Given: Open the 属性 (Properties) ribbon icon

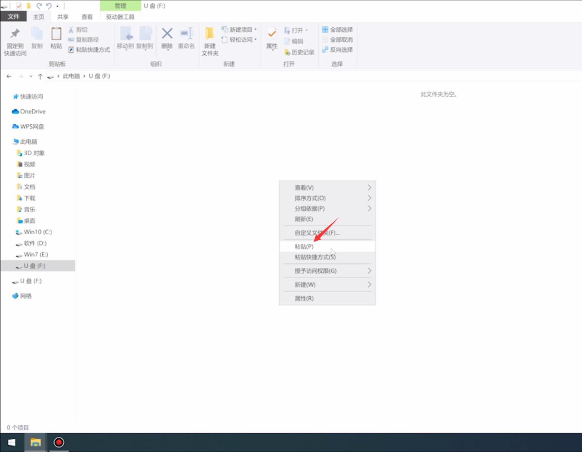Looking at the screenshot, I should (272, 33).
